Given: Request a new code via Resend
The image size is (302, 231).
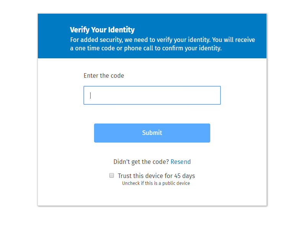Looking at the screenshot, I should (181, 162).
